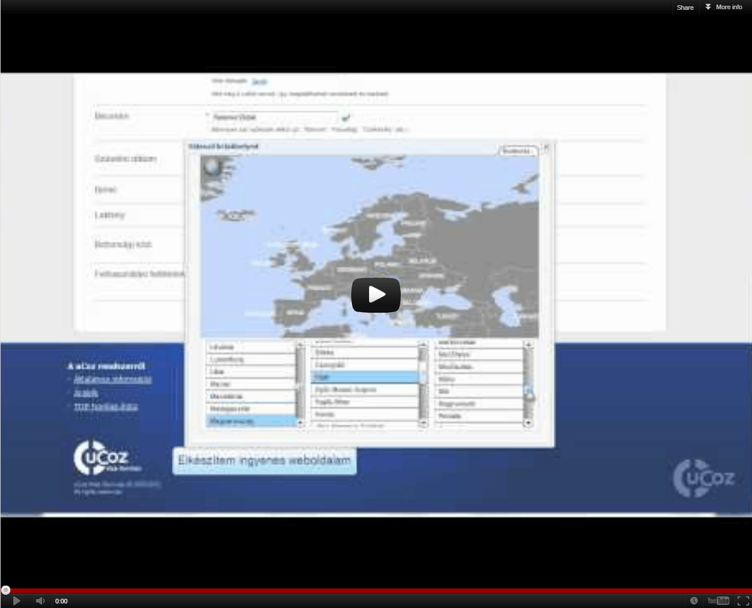The image size is (752, 608).
Task: Expand the More info panel
Action: [x=724, y=7]
